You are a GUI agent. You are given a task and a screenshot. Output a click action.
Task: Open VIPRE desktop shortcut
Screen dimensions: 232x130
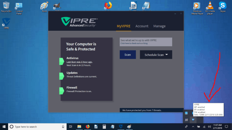[6, 23]
